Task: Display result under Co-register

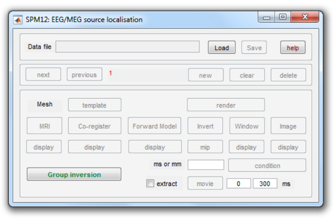Action: (95, 147)
